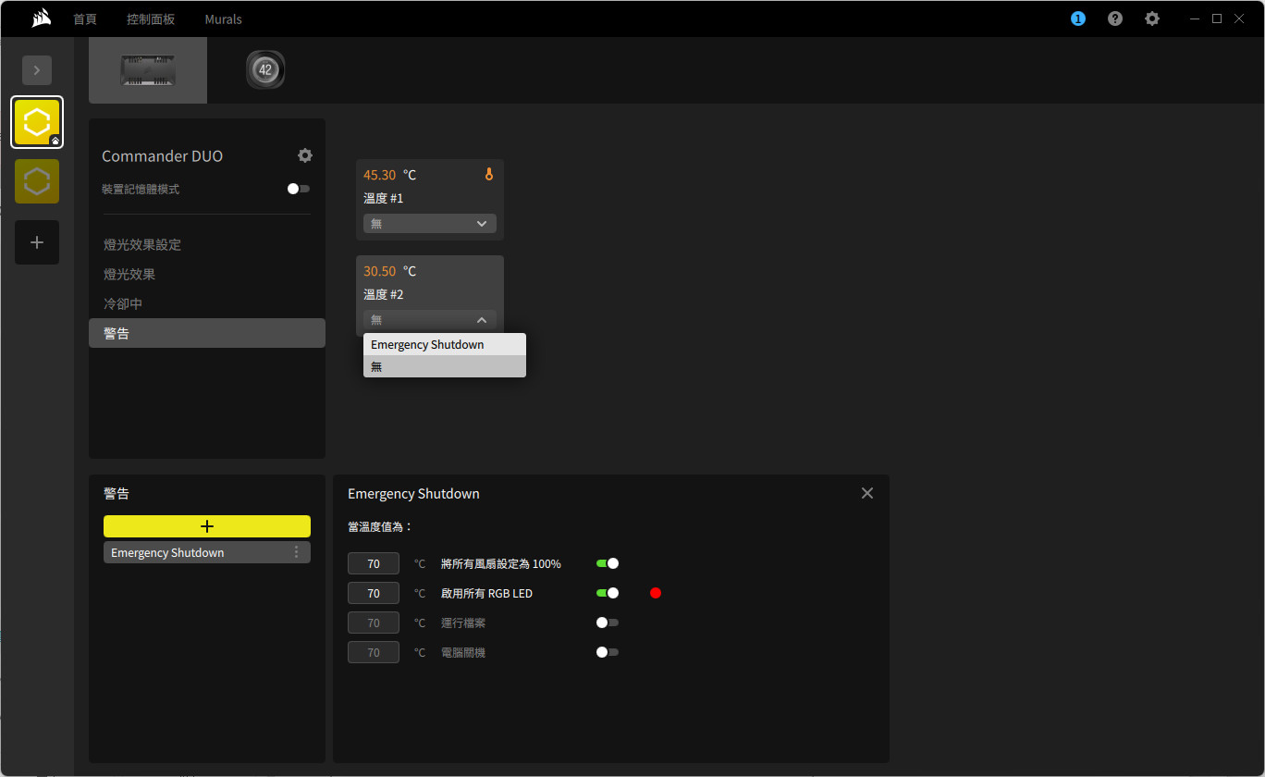Expand the sidebar with the arrow chevron
Viewport: 1265px width, 777px height.
(x=37, y=70)
